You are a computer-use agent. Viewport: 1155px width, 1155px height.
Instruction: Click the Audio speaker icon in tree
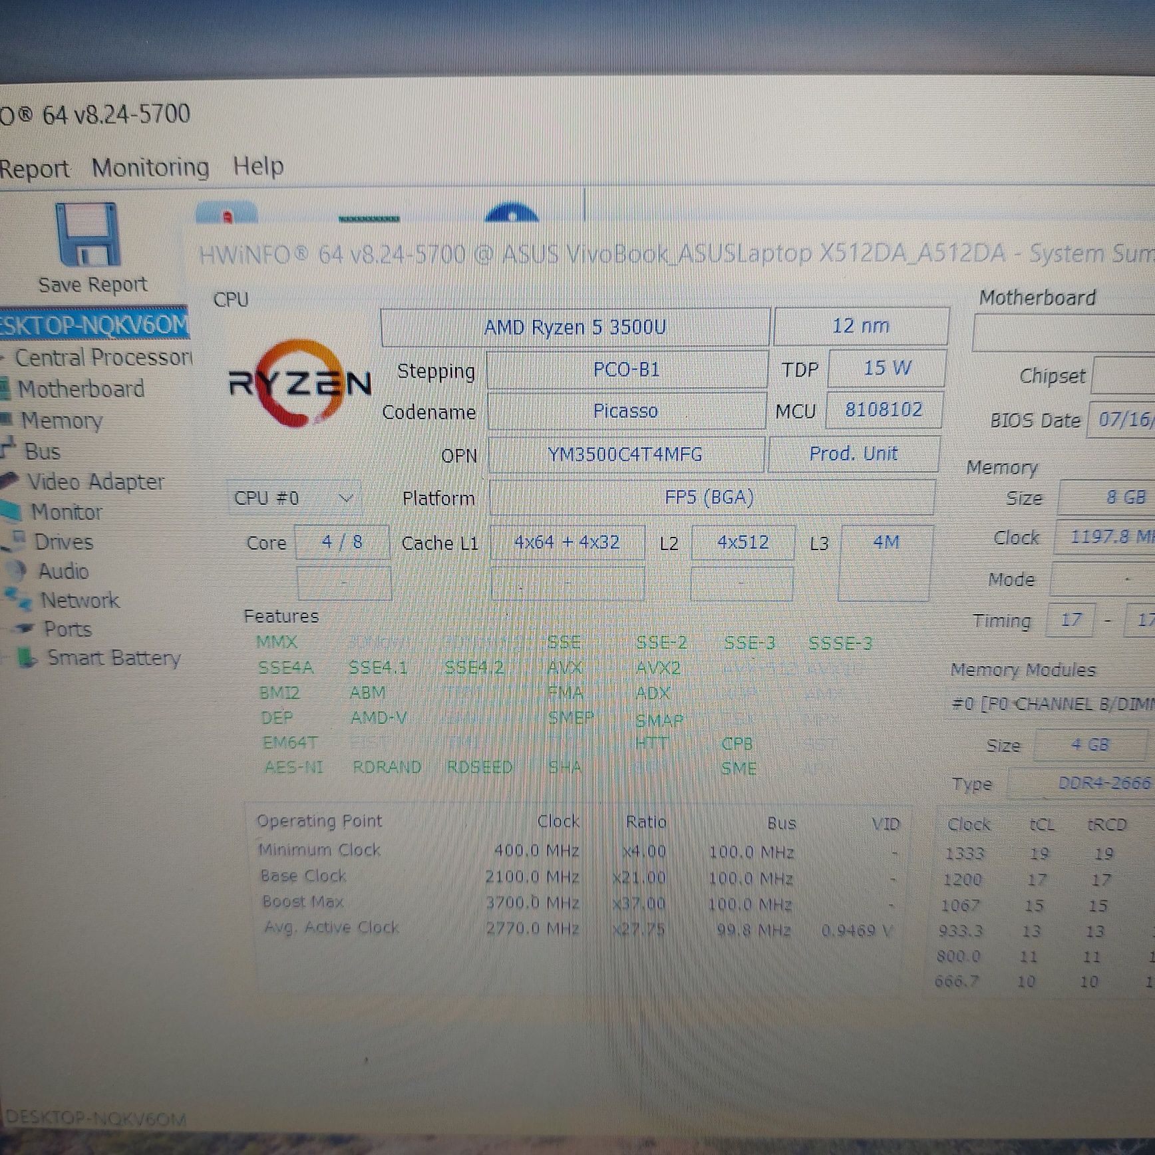coord(17,570)
